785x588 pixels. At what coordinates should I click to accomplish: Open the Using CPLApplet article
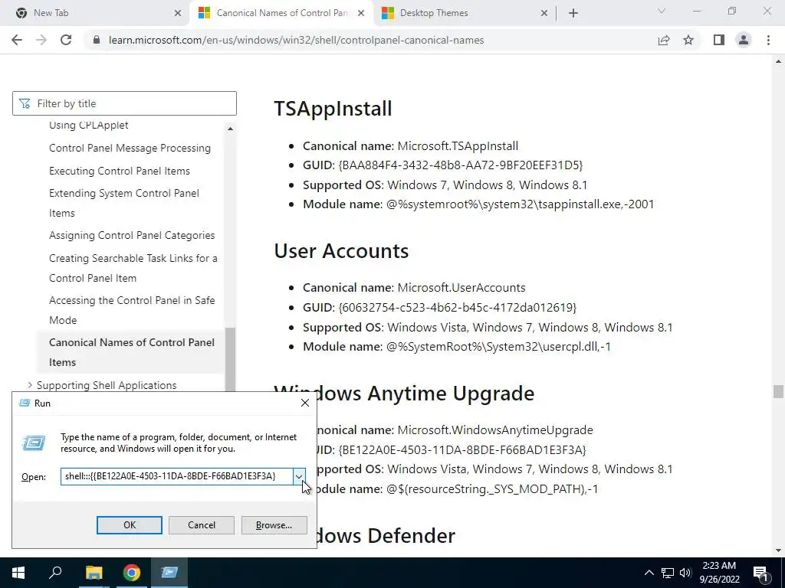(x=89, y=125)
